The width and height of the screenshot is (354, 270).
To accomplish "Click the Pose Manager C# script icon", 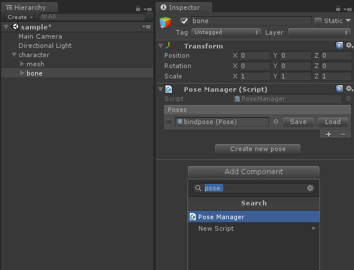I will click(169, 89).
